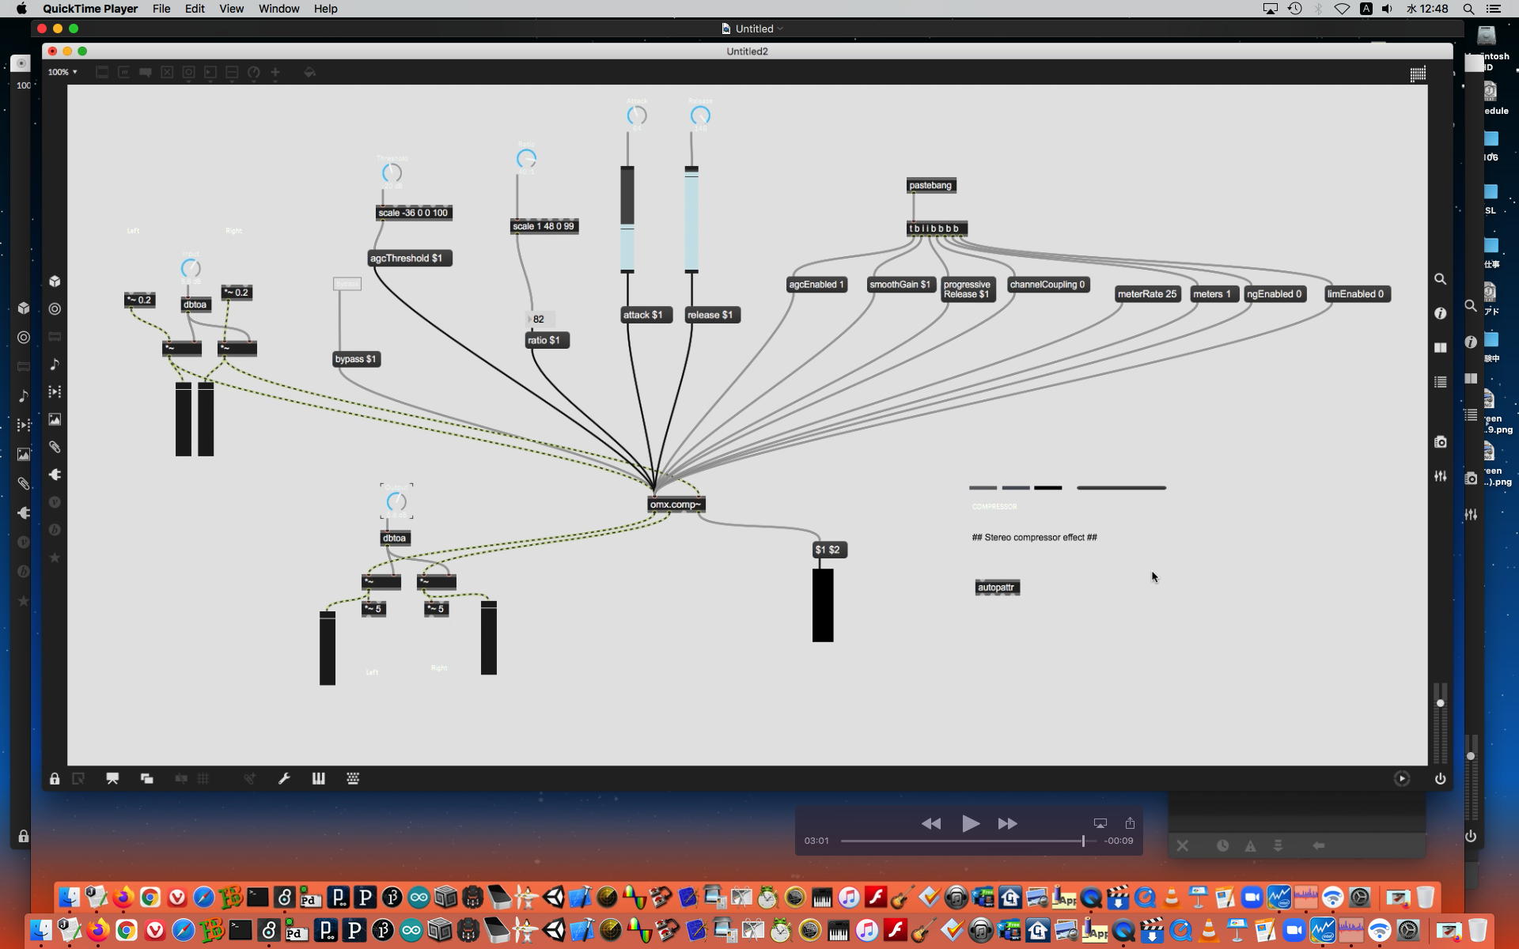Viewport: 1519px width, 949px height.
Task: Expand the Untitled title dropdown chevron
Action: 780,28
